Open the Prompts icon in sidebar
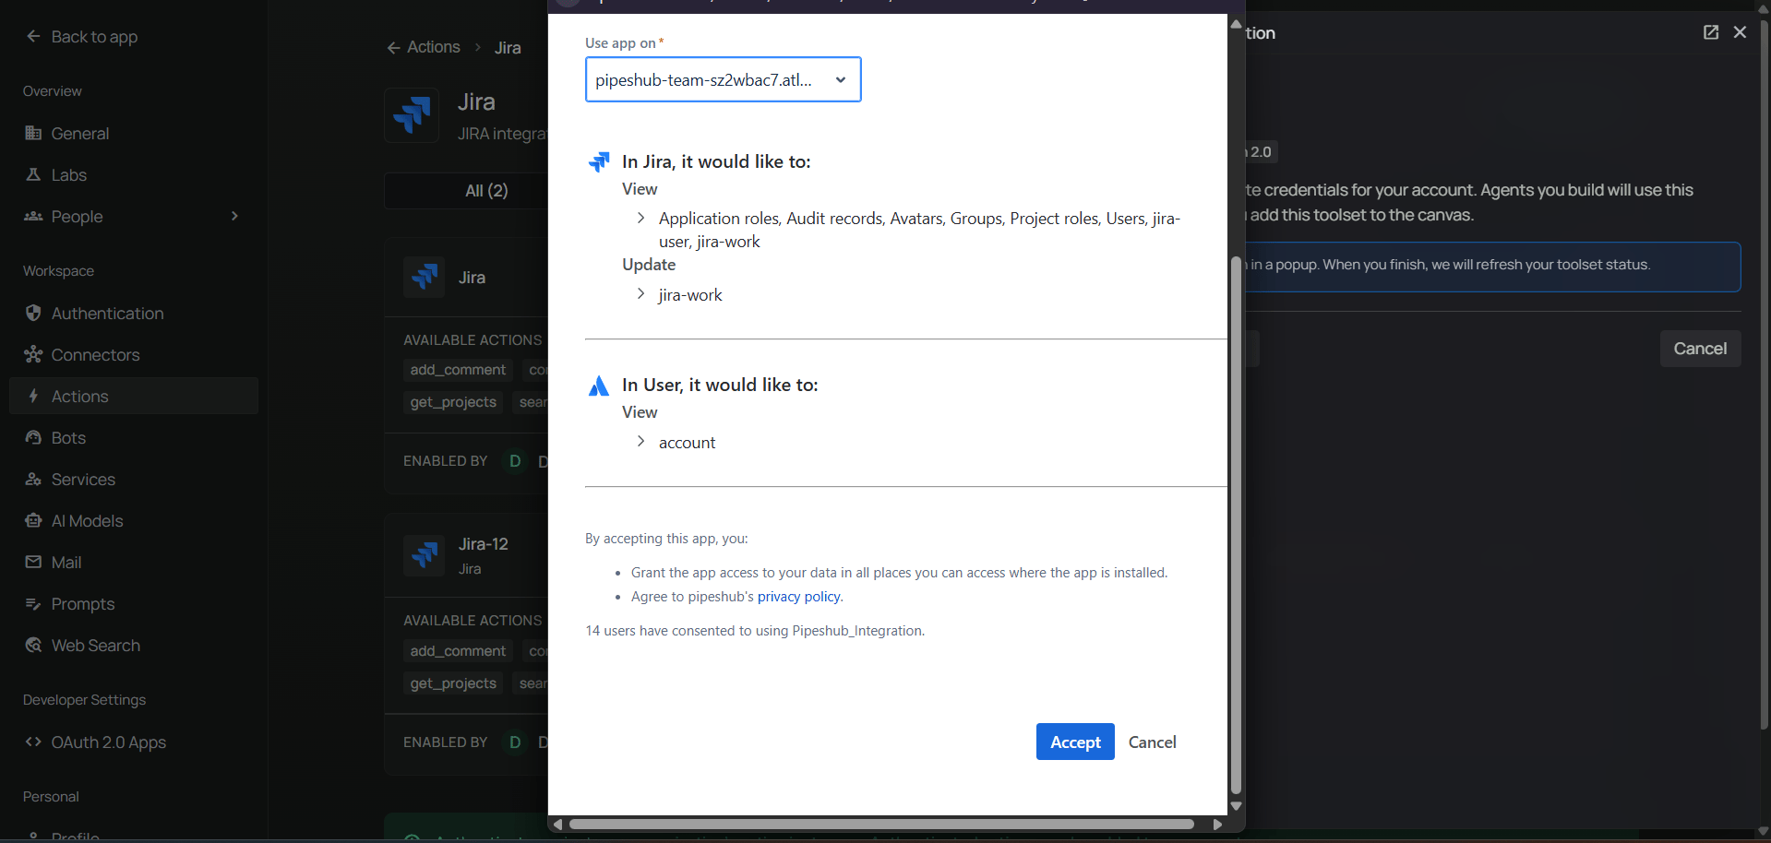Screen dimensions: 1771x843 click(33, 603)
